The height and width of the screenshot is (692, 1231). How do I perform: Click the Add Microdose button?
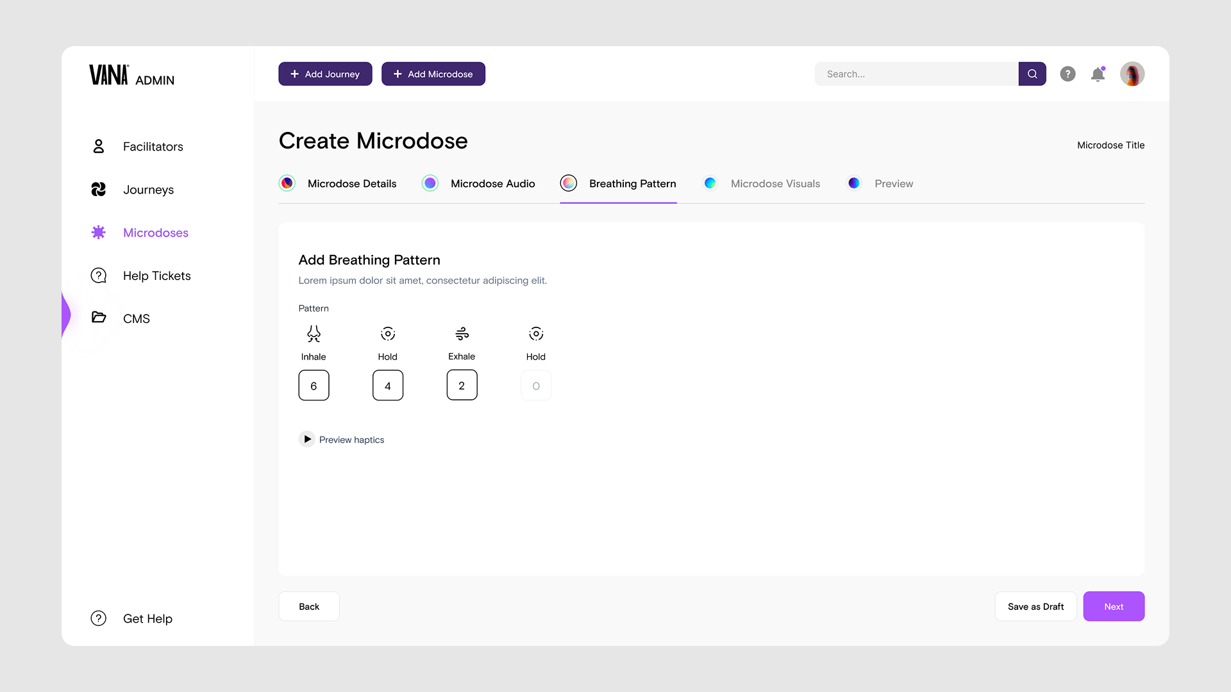click(x=433, y=74)
